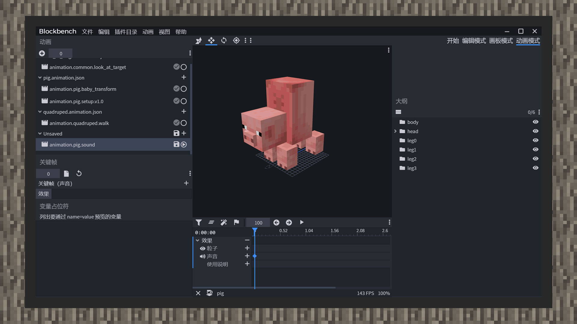577x324 pixels.
Task: Open the 文件 menu
Action: [x=87, y=32]
